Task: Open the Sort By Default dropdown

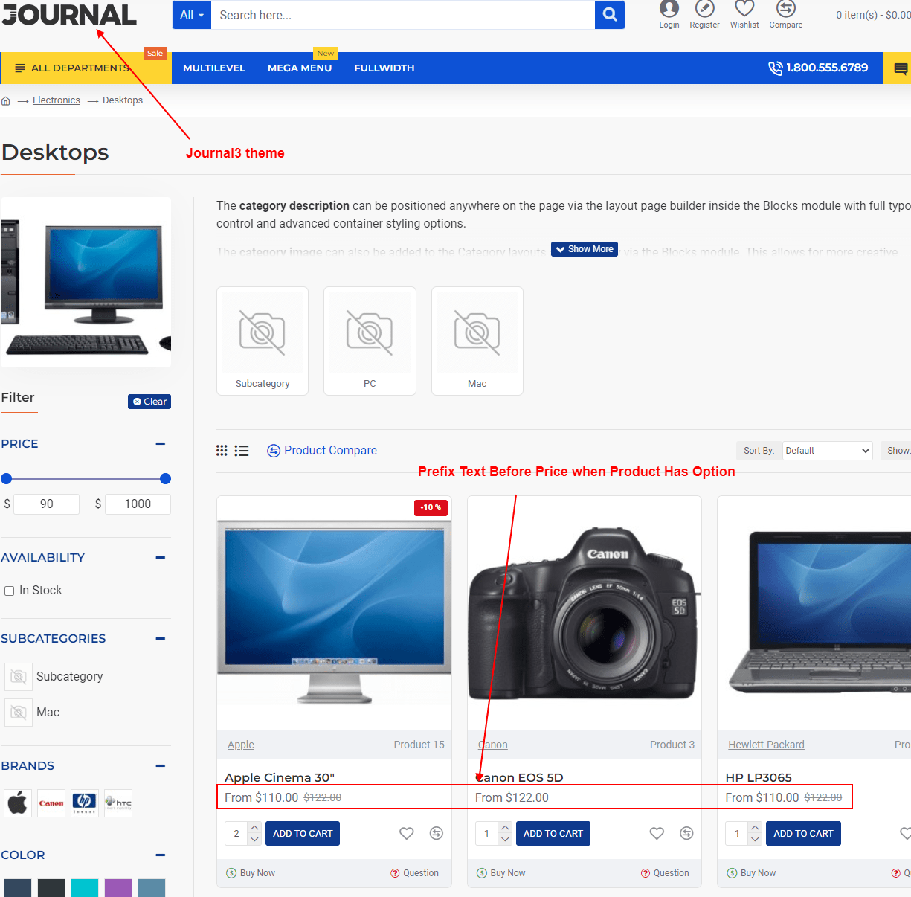Action: pos(827,451)
